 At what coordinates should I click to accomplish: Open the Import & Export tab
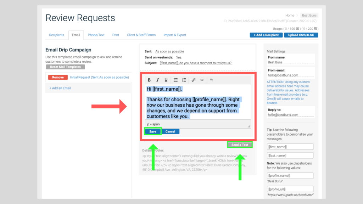click(175, 35)
